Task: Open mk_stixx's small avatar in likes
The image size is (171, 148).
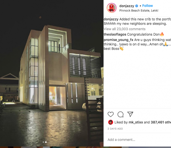Action: click(x=110, y=122)
